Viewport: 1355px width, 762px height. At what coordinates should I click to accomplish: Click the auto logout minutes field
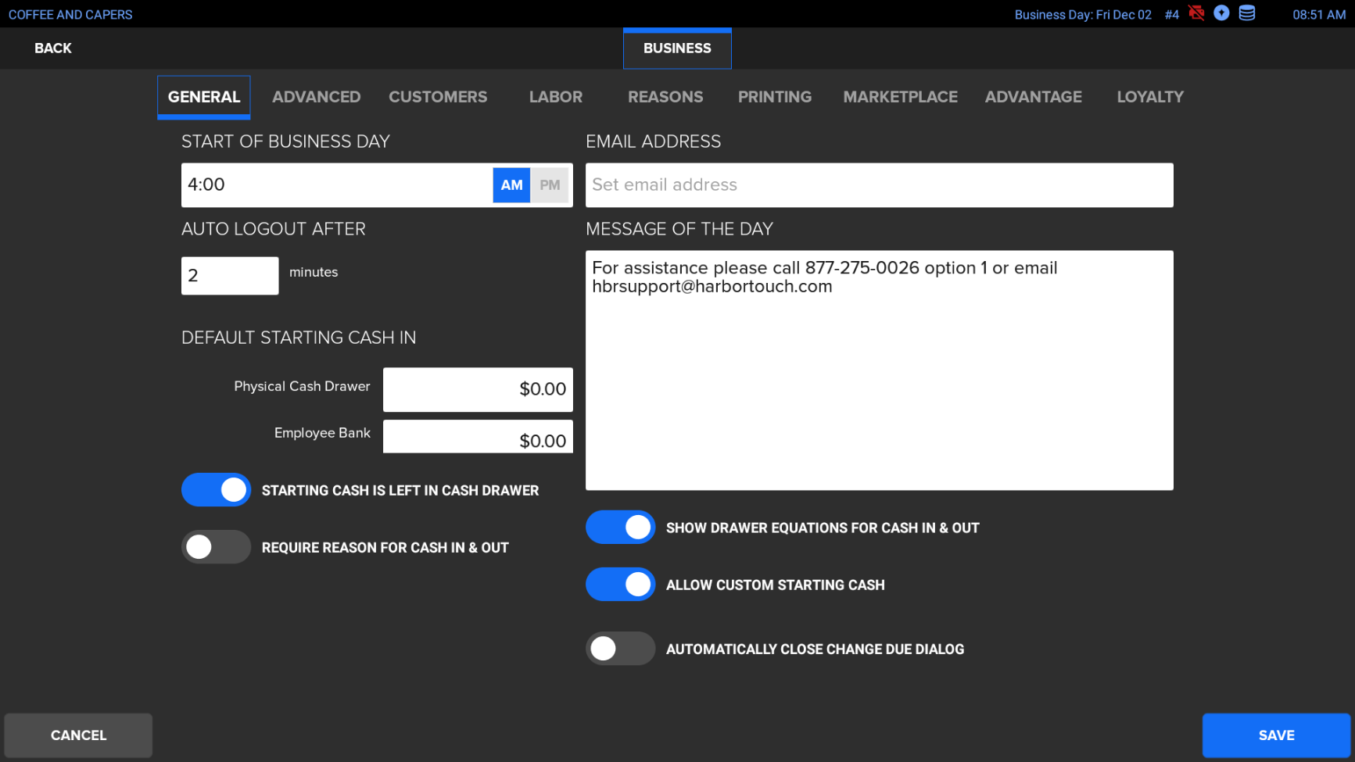tap(230, 276)
